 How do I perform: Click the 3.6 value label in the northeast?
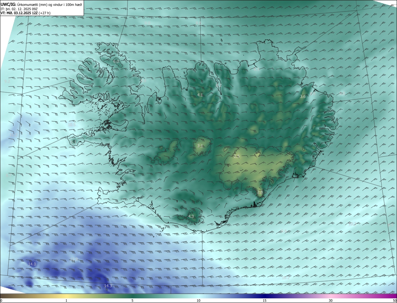click(303, 97)
